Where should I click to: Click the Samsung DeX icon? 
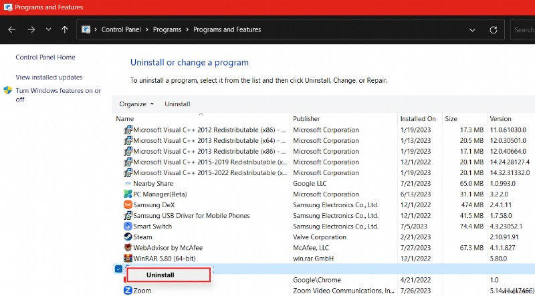coord(128,205)
